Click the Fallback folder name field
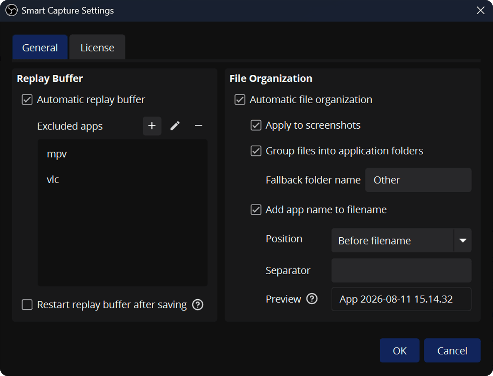The image size is (493, 376). [418, 180]
